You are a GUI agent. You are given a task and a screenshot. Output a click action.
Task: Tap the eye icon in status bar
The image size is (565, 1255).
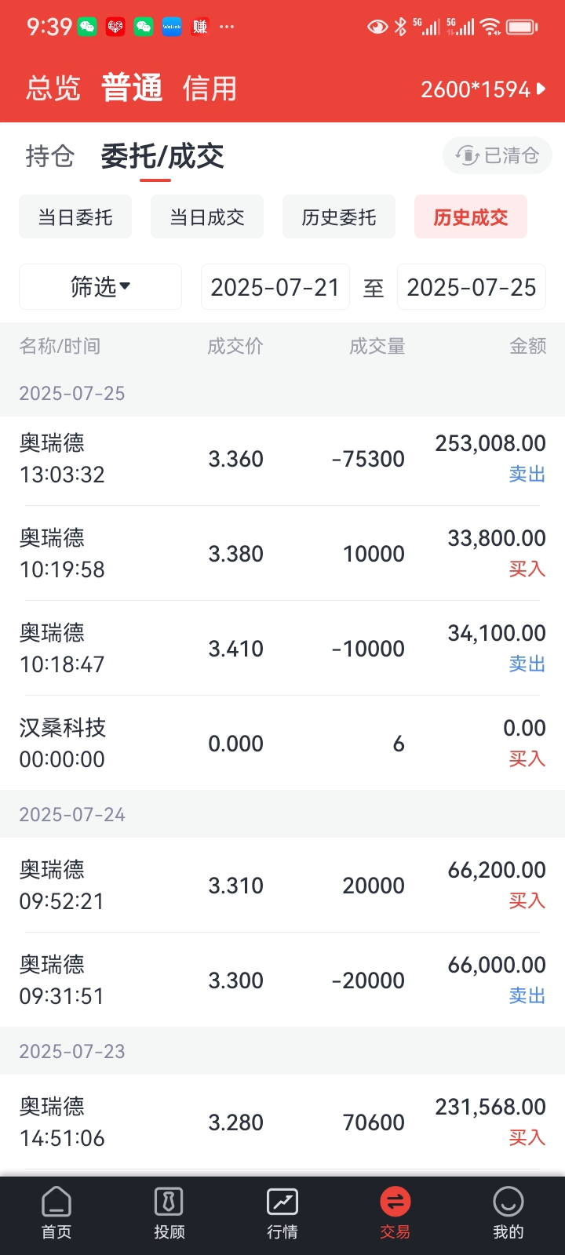point(377,27)
